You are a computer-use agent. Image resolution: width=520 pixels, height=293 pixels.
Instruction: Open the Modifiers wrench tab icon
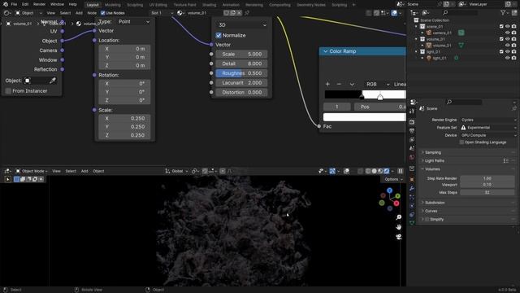[x=412, y=188]
